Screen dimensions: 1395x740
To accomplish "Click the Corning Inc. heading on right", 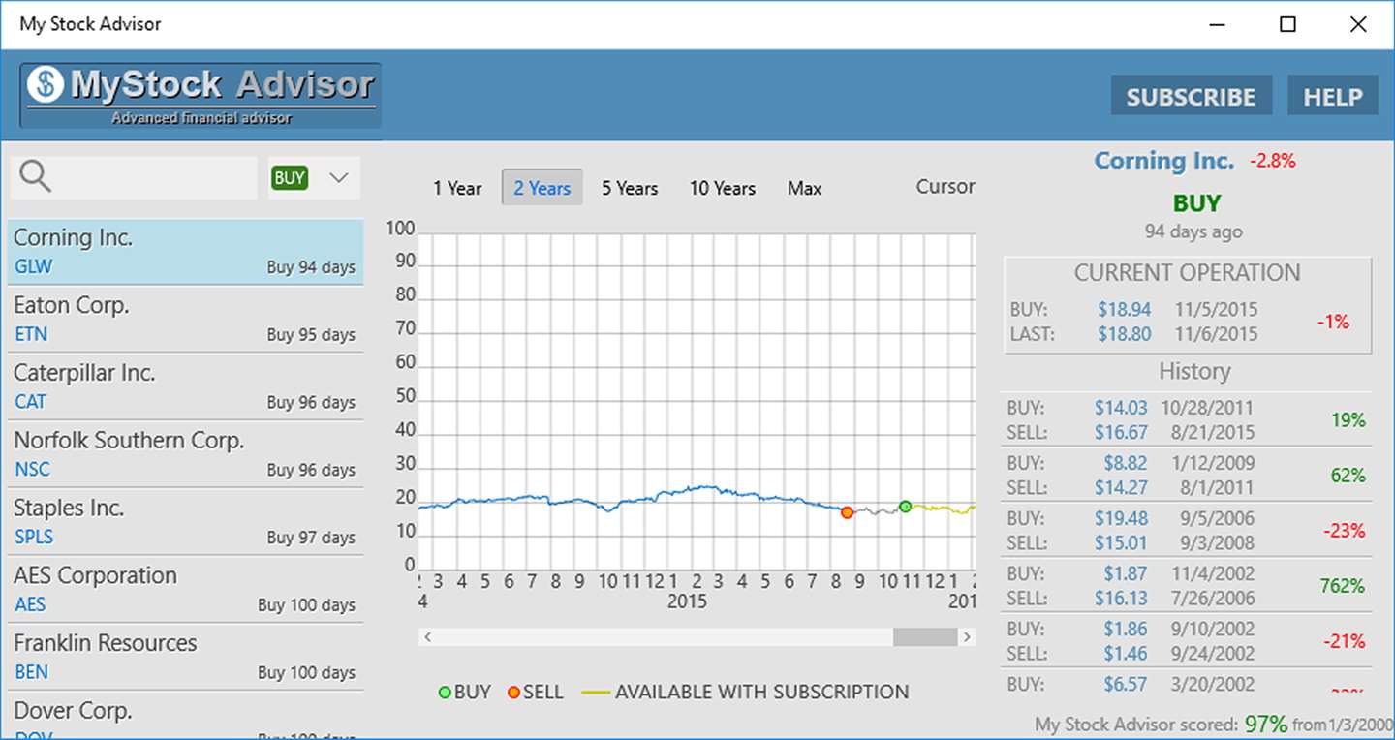I will pos(1164,161).
